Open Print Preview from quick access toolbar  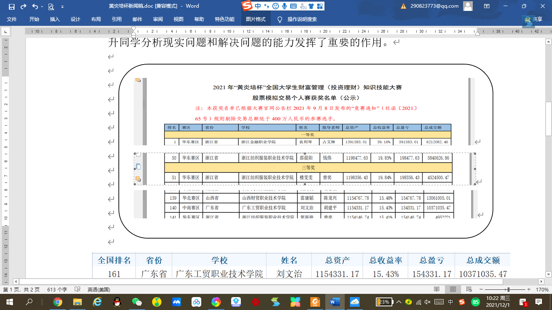click(51, 6)
